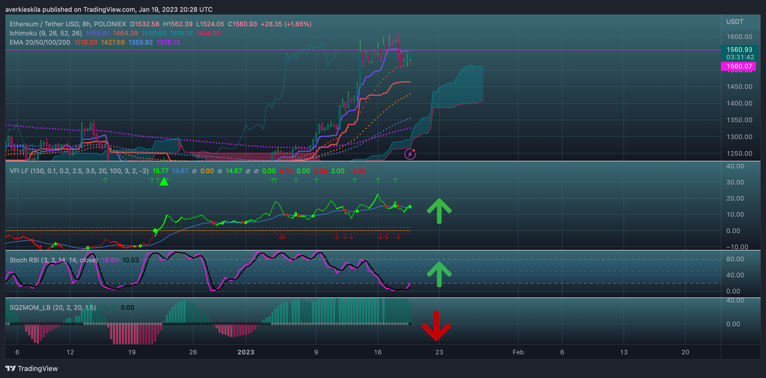Viewport: 766px width, 378px height.
Task: Click the '19' date label on time axis
Action: [x=132, y=352]
